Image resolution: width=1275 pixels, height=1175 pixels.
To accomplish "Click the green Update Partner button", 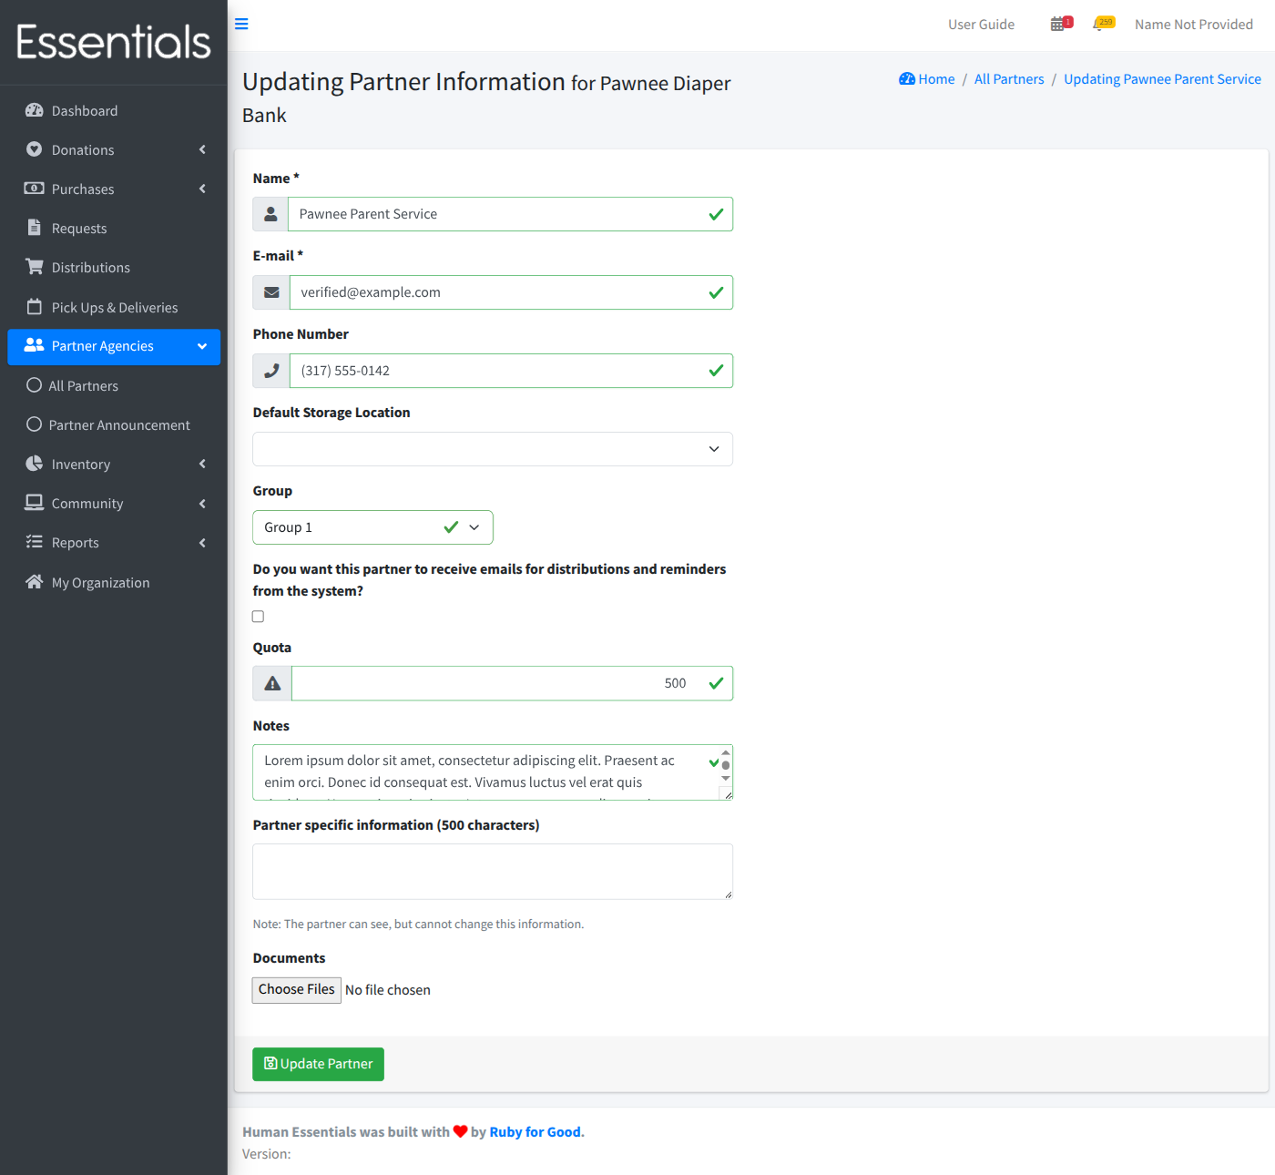I will 318,1064.
